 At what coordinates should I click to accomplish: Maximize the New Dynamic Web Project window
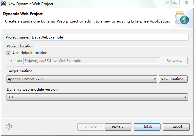point(175,2)
